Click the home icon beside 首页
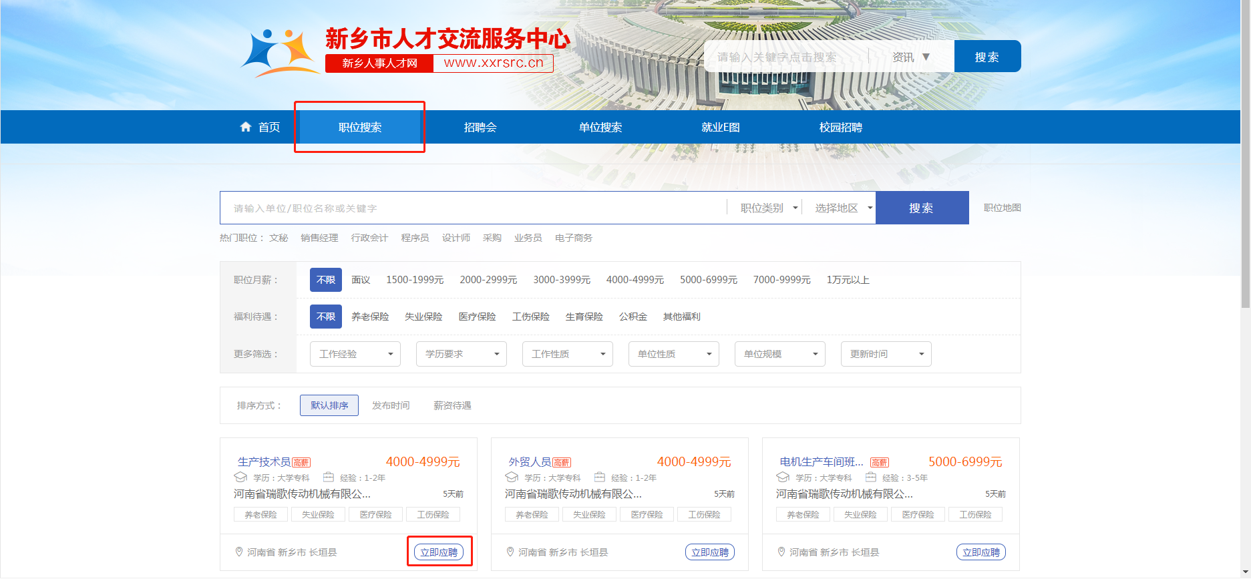Screen dimensions: 1251x579 [246, 127]
